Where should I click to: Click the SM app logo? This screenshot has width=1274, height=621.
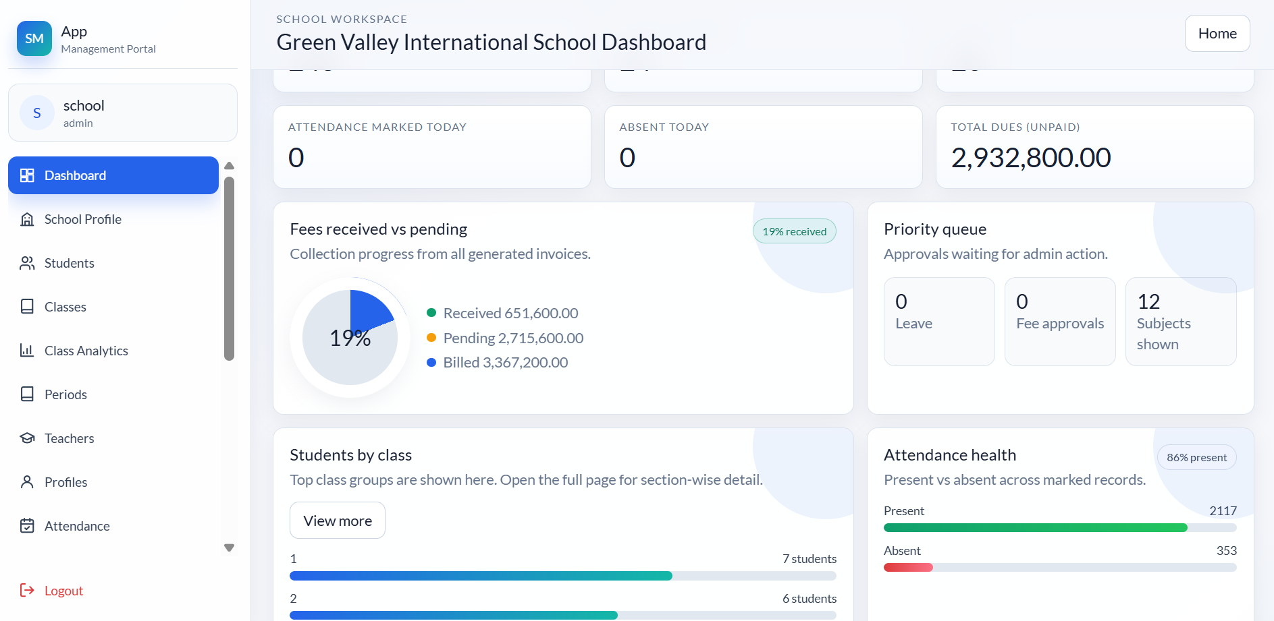click(x=34, y=38)
